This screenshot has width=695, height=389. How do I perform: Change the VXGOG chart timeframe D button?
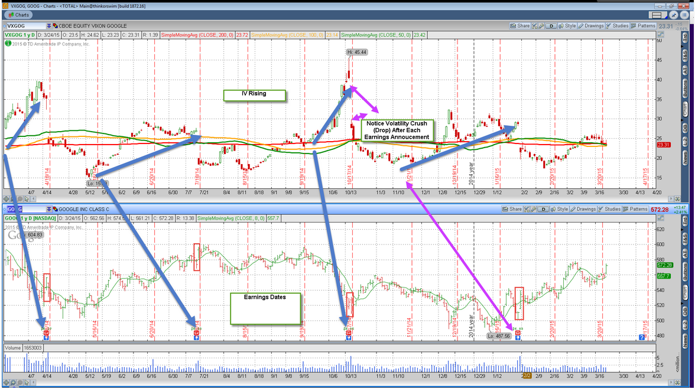[551, 26]
